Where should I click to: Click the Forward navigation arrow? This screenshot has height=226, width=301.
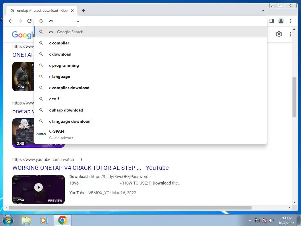click(x=20, y=21)
